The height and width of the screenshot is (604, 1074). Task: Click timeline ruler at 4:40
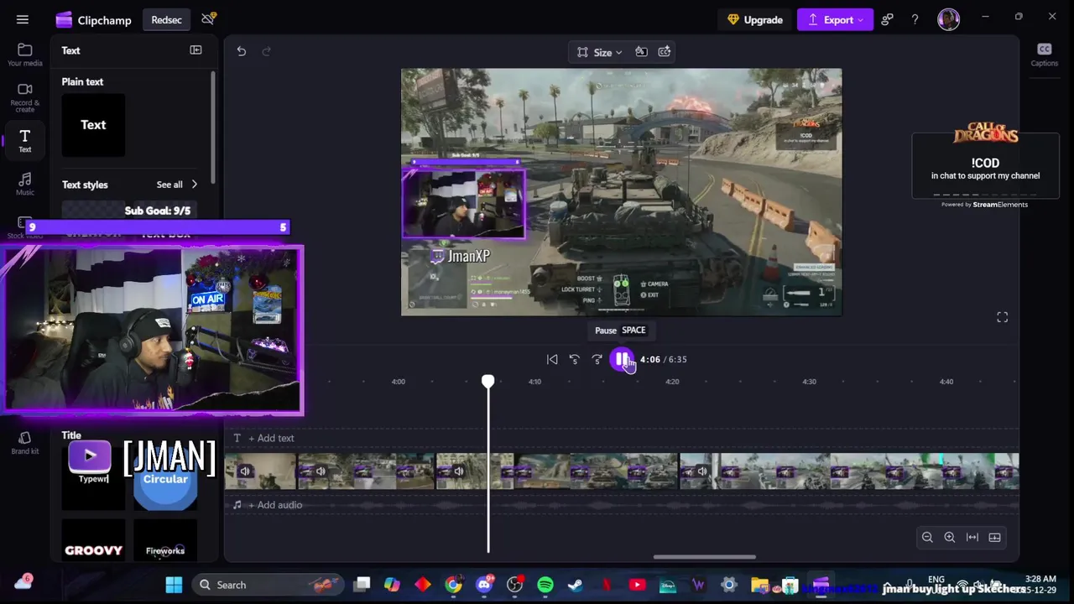pos(946,382)
